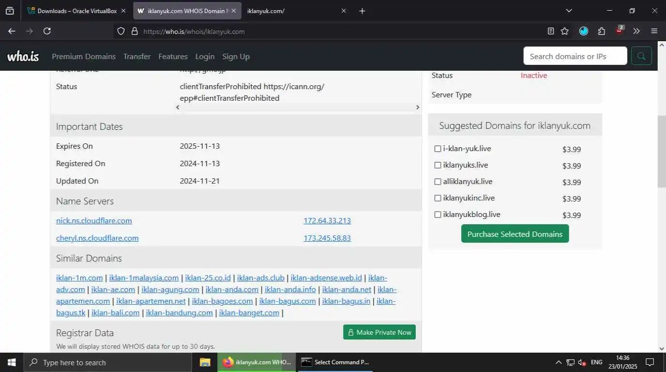Click the page vertical scrollbar thumb
Image resolution: width=666 pixels, height=372 pixels.
click(x=662, y=152)
